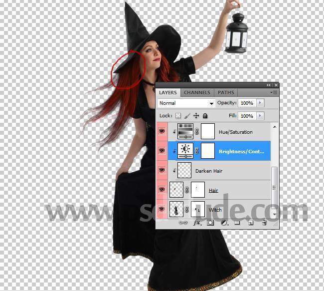Click the lock transparent pixels icon
This screenshot has height=291, width=324.
(x=178, y=116)
